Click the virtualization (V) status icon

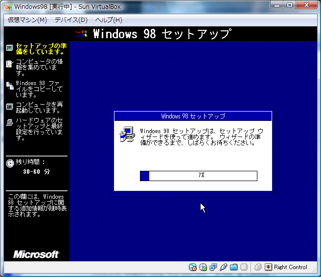pos(244,267)
